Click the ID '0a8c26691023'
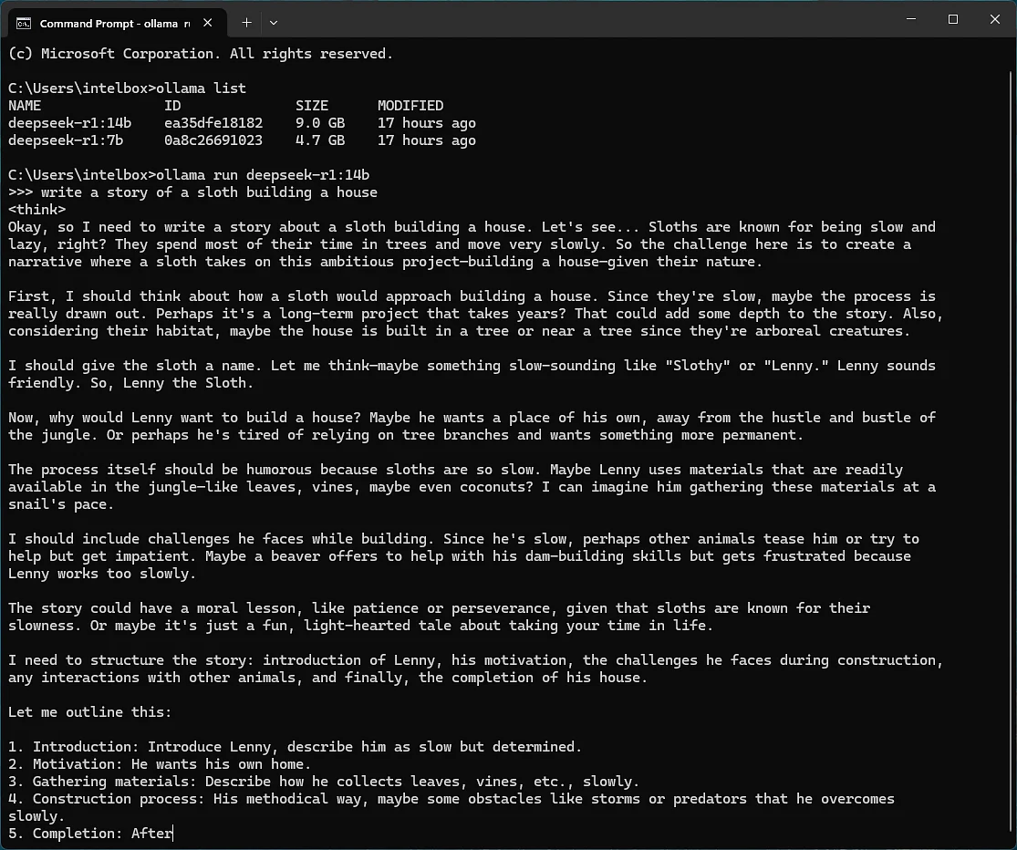Image resolution: width=1017 pixels, height=850 pixels. [213, 140]
